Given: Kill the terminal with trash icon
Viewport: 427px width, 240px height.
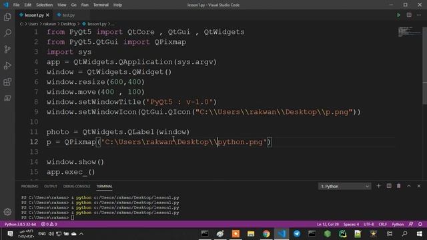Looking at the screenshot, I should [x=398, y=186].
